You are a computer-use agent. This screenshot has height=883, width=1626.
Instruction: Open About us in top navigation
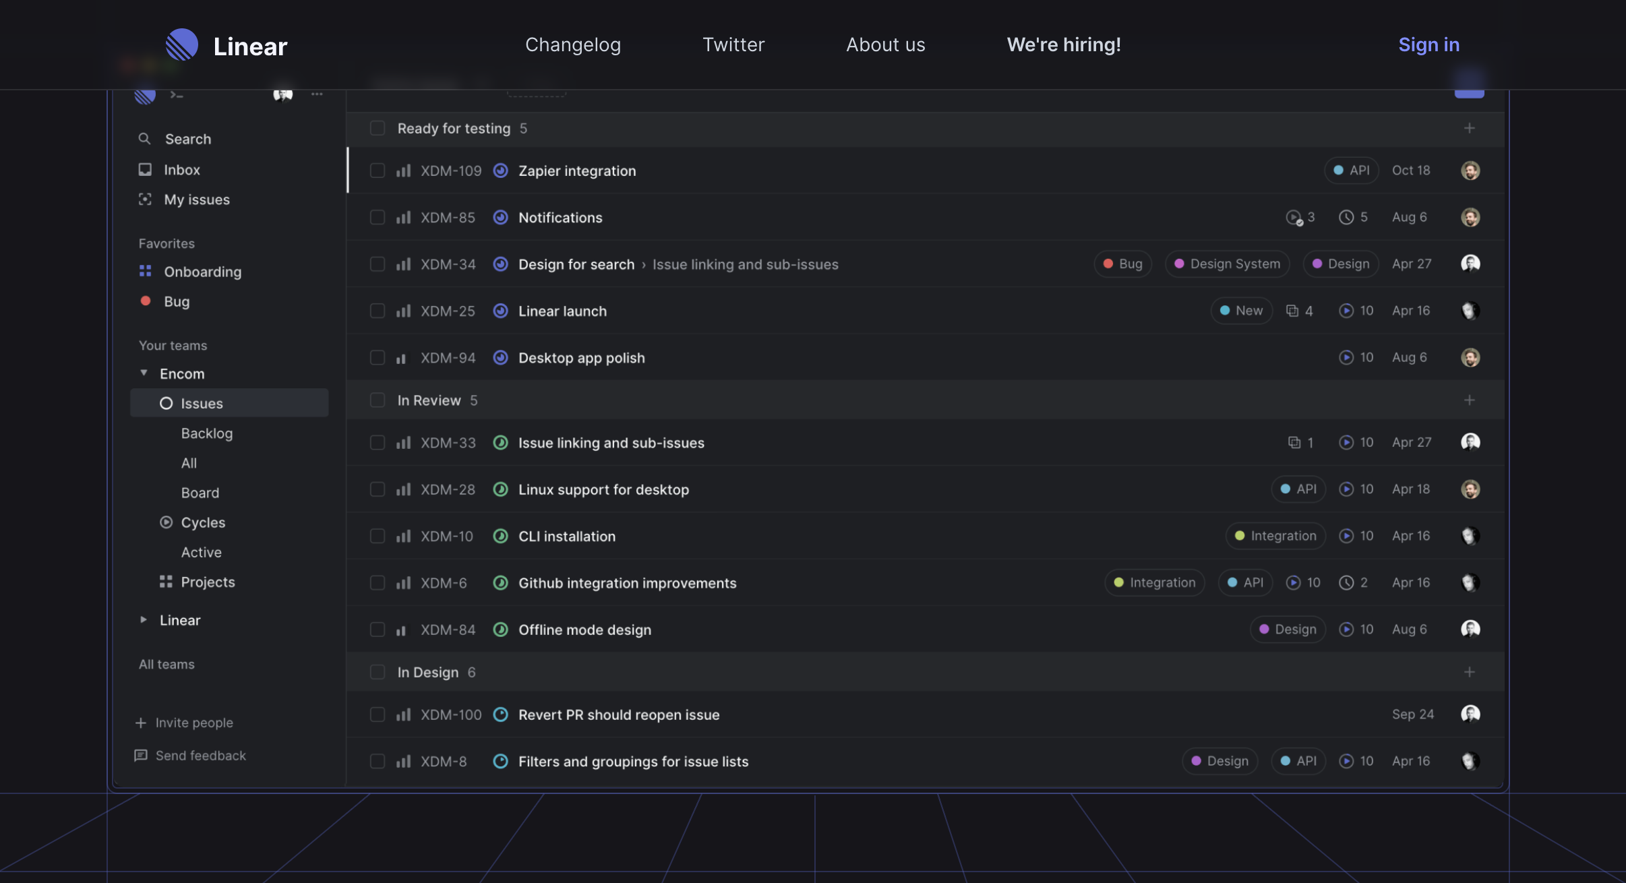(886, 44)
